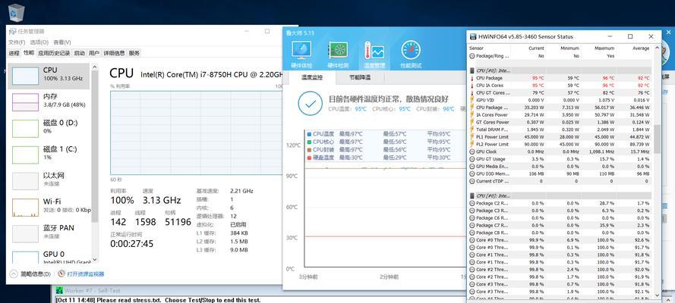Open 硬件检测 in Ludashi toolbar
675x303 pixels.
[x=338, y=55]
